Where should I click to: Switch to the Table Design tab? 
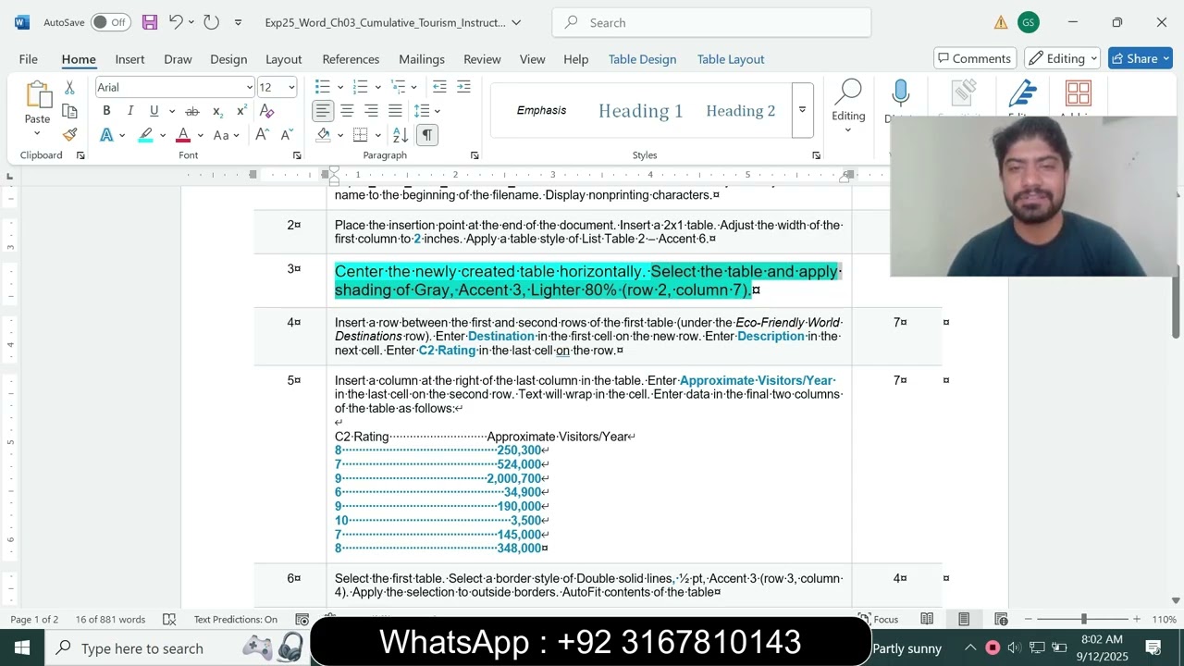click(x=642, y=58)
